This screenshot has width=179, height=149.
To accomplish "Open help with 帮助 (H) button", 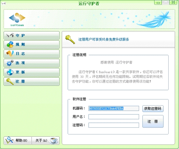I will click(x=18, y=141).
